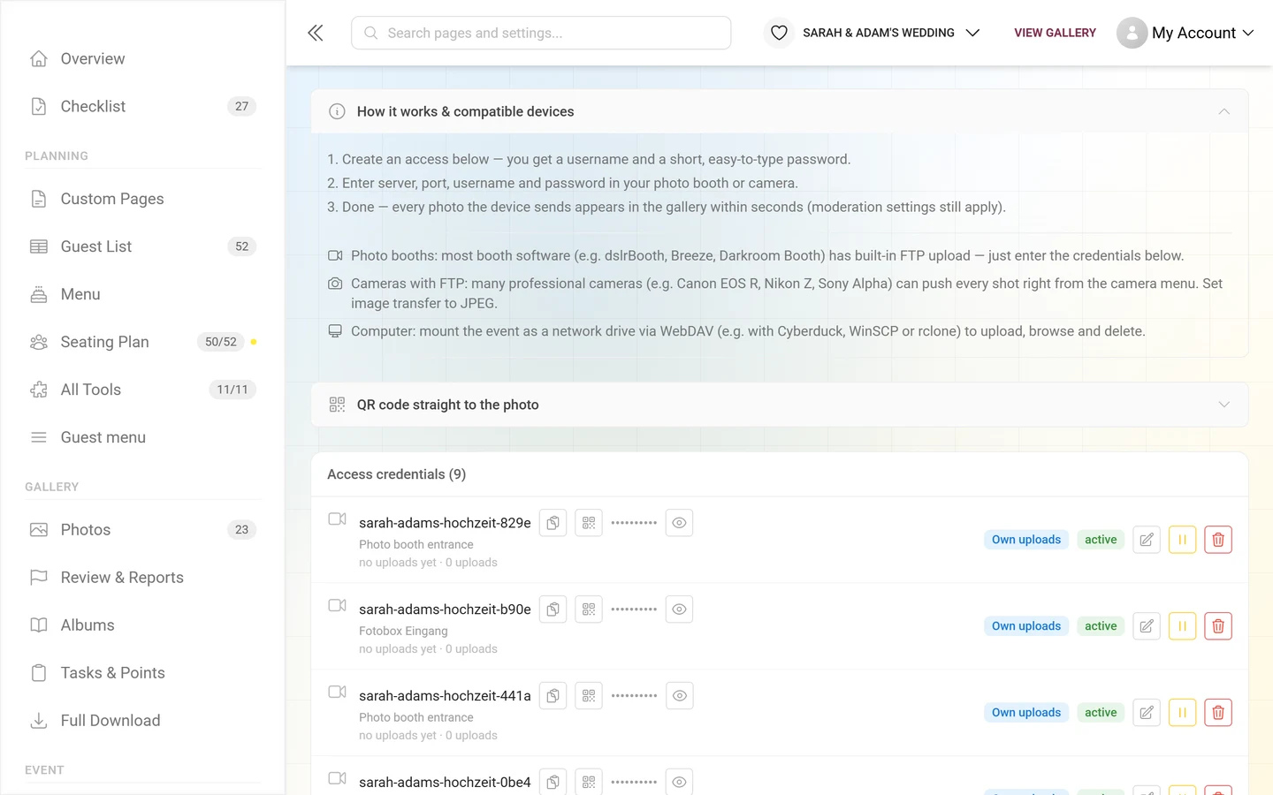Focus the Search pages and settings field

click(x=541, y=33)
